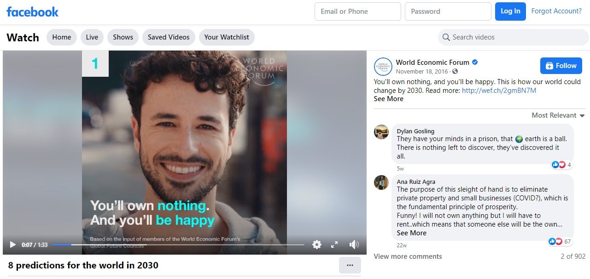
Task: Click the November 18, 2016 post date
Action: click(423, 71)
